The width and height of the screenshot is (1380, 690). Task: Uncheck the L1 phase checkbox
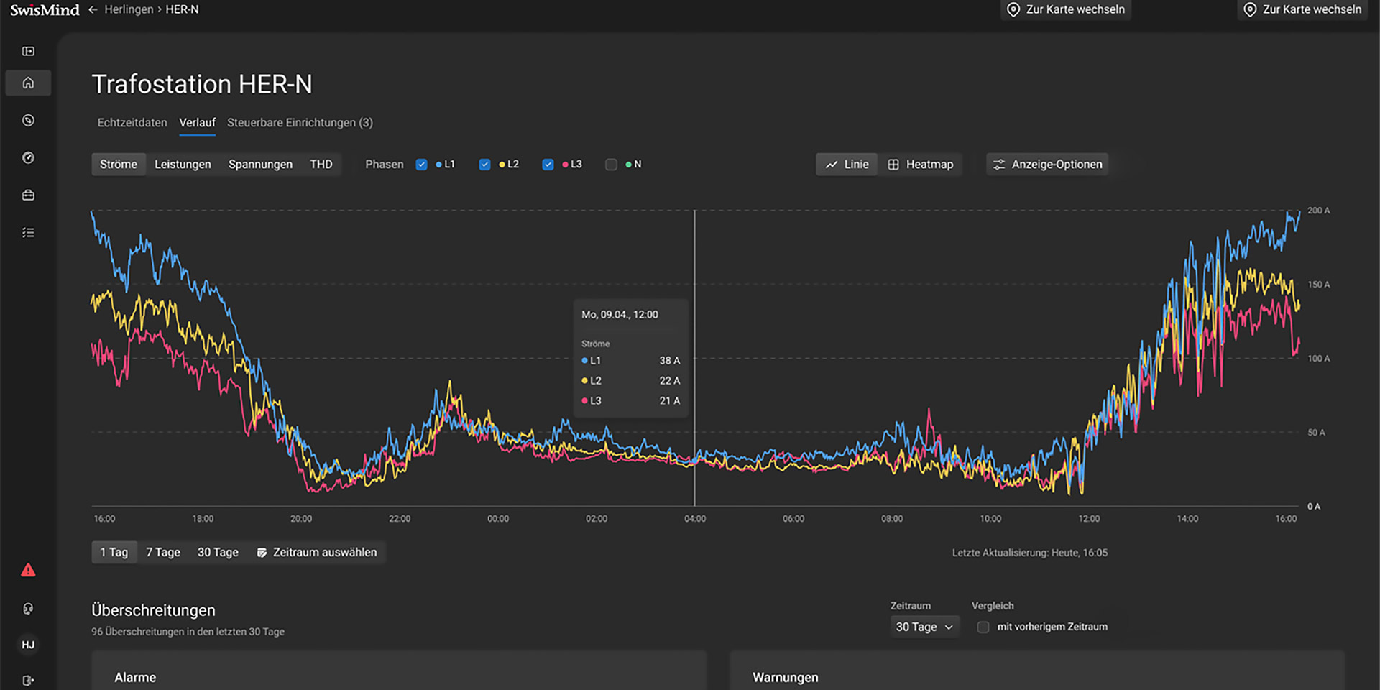click(x=421, y=165)
